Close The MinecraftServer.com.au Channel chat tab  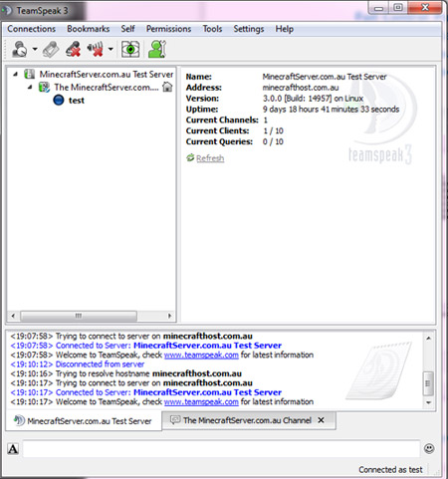tap(321, 420)
